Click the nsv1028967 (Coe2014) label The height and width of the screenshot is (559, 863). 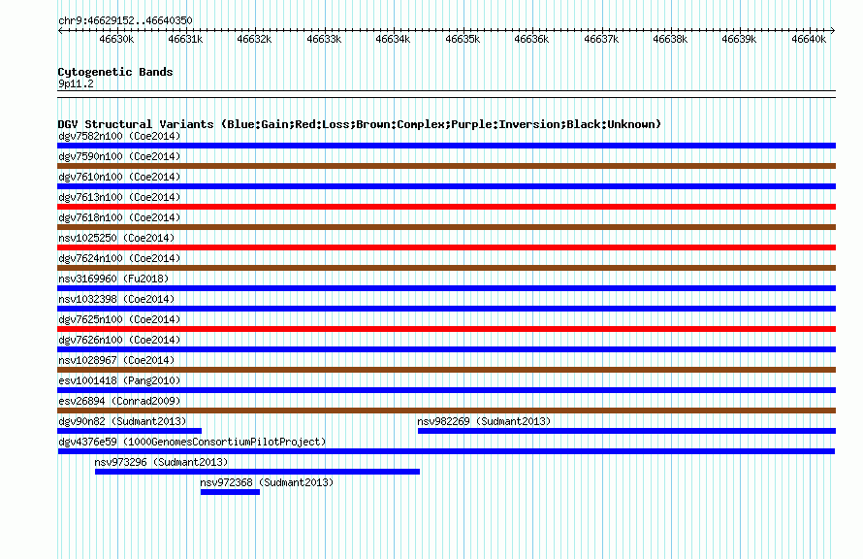[x=116, y=360]
